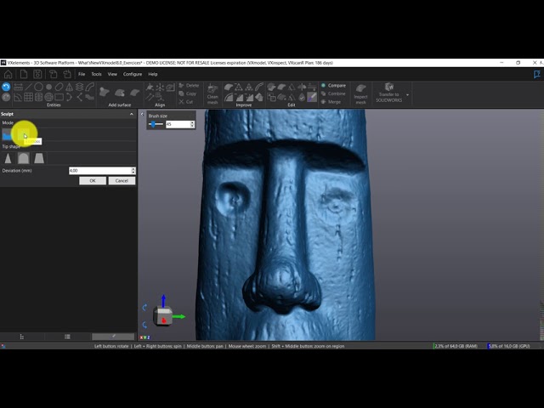544x408 pixels.
Task: Open the Configure menu
Action: pyautogui.click(x=133, y=74)
